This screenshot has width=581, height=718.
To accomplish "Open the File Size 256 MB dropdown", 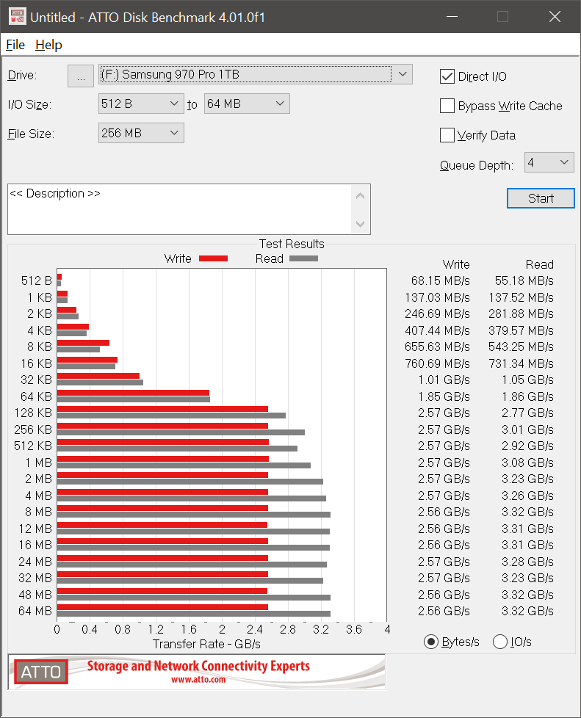I will tap(141, 133).
